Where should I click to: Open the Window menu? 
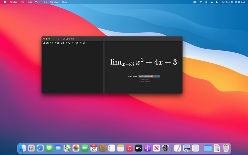click(x=54, y=2)
